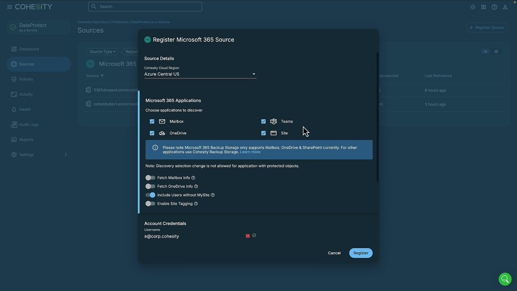Click the Teams application icon

pyautogui.click(x=273, y=121)
